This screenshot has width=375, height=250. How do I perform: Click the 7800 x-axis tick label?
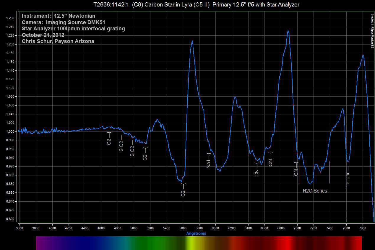363,228
